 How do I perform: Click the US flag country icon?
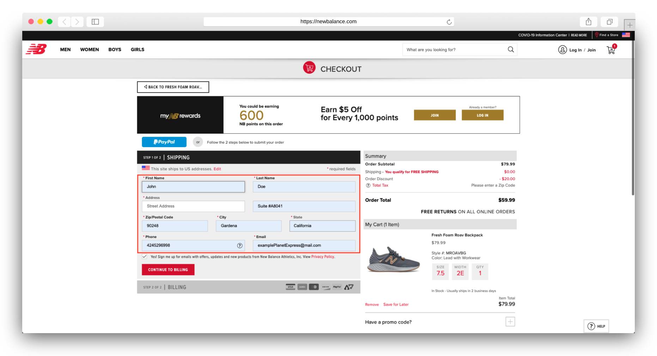point(626,35)
